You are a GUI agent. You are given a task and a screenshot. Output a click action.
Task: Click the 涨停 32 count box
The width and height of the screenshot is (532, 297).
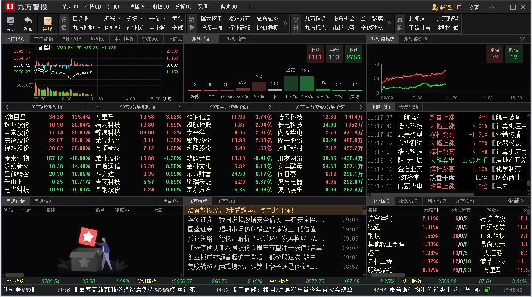(x=495, y=54)
